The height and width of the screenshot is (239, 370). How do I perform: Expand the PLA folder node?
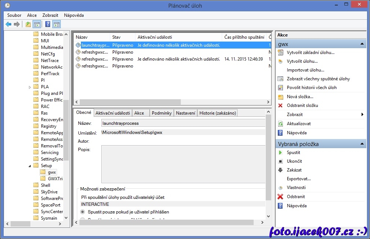click(x=30, y=87)
